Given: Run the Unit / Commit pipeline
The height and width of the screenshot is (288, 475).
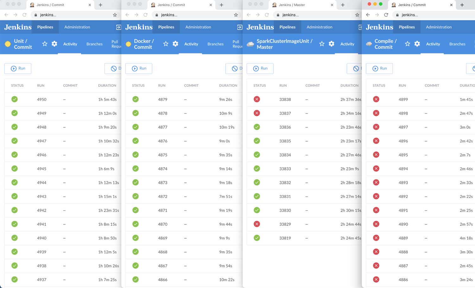Looking at the screenshot, I should coord(18,68).
